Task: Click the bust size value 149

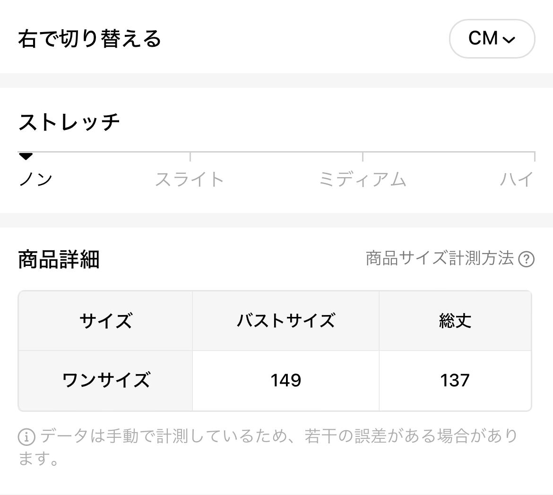Action: coord(285,380)
